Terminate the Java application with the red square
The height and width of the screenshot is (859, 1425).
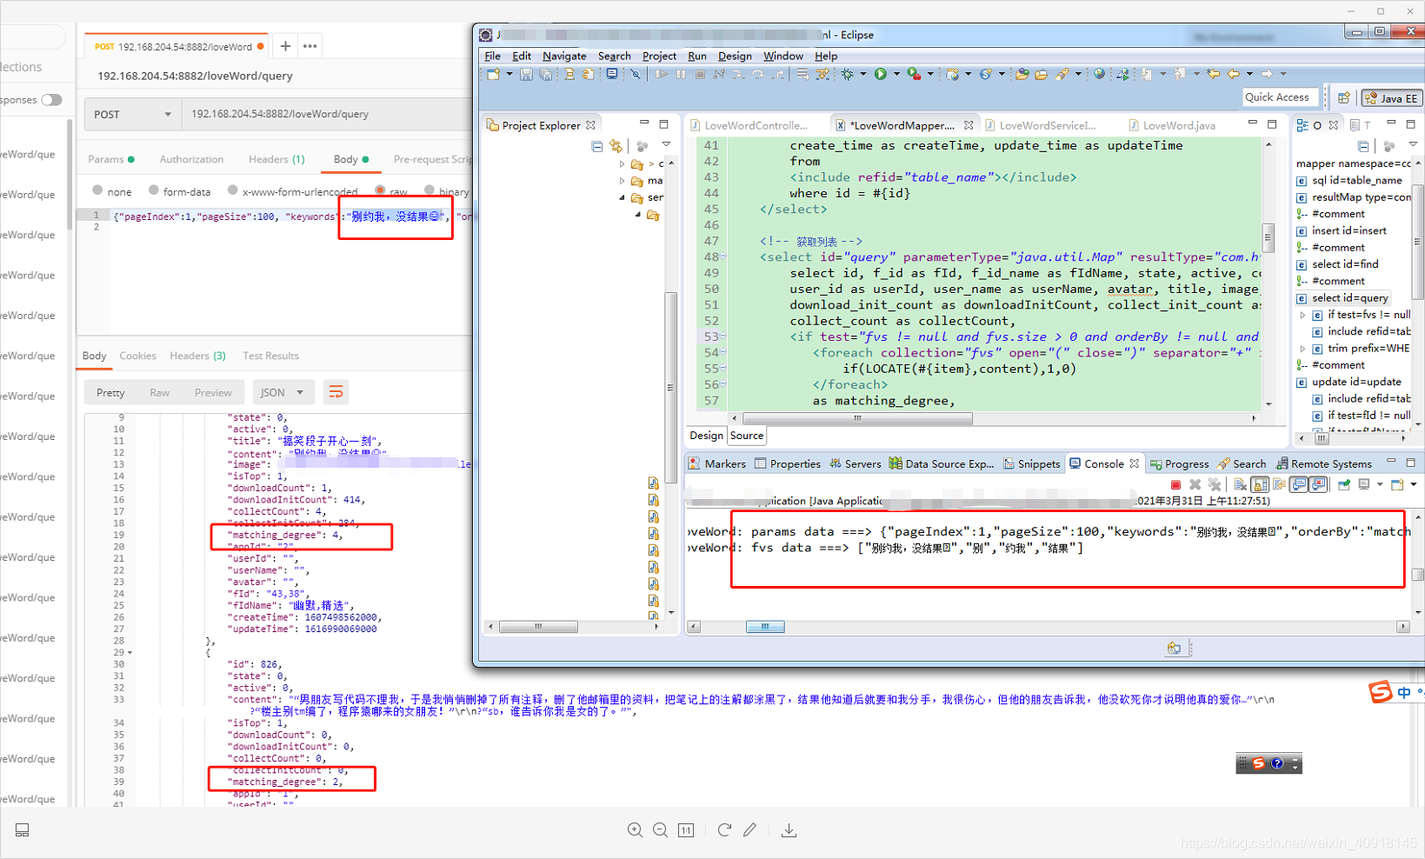point(1176,485)
